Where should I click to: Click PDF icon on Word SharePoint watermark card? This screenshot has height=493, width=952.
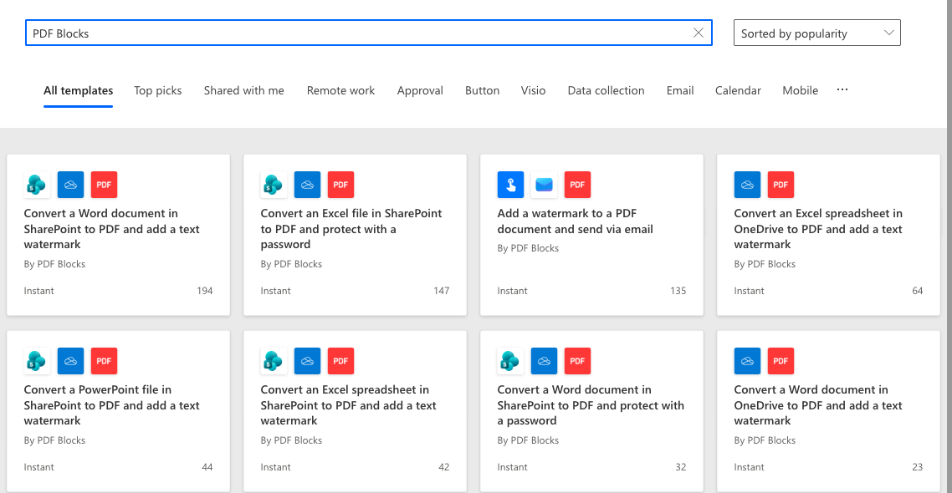[104, 185]
